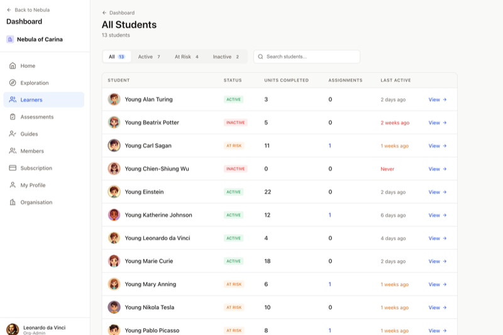View Young Chien-Shiung Wu's details

(438, 169)
